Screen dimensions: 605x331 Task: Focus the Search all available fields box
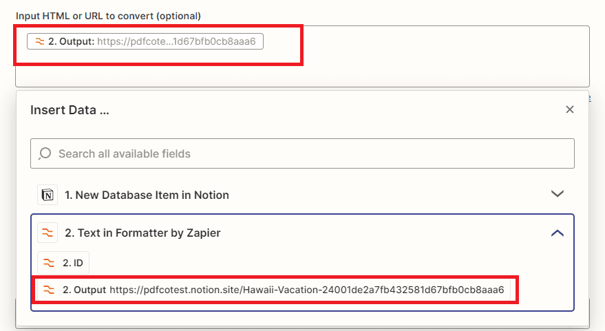pyautogui.click(x=303, y=153)
